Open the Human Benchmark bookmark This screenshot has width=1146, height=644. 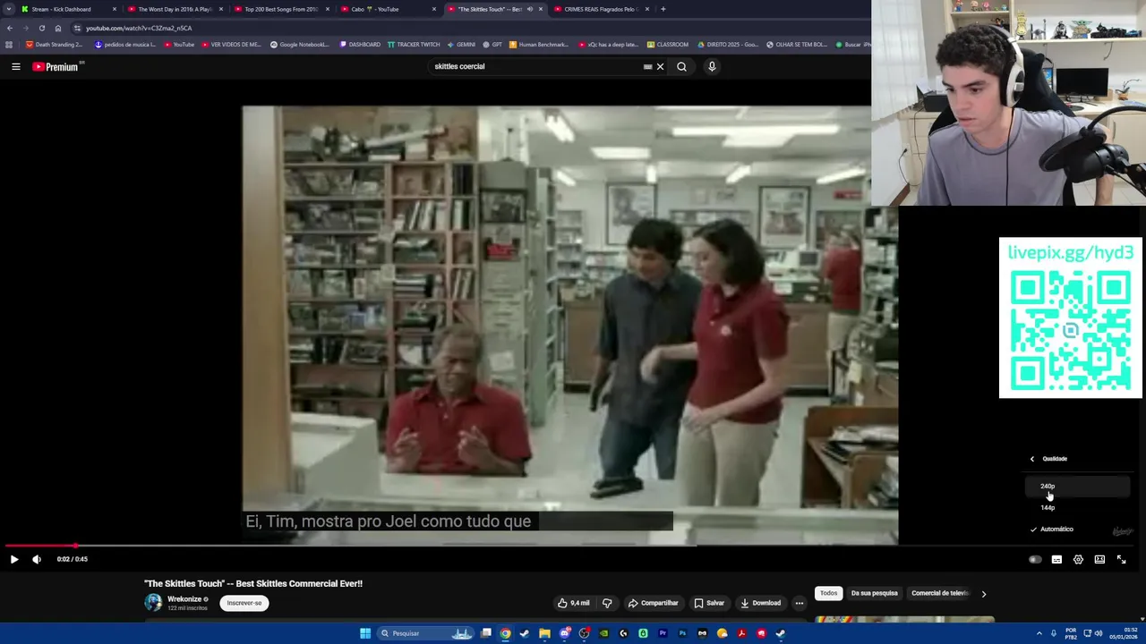pos(538,44)
